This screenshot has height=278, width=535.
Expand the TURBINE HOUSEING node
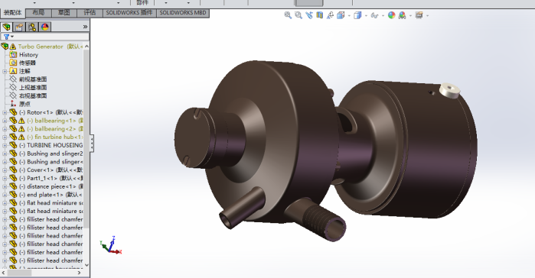pos(5,145)
